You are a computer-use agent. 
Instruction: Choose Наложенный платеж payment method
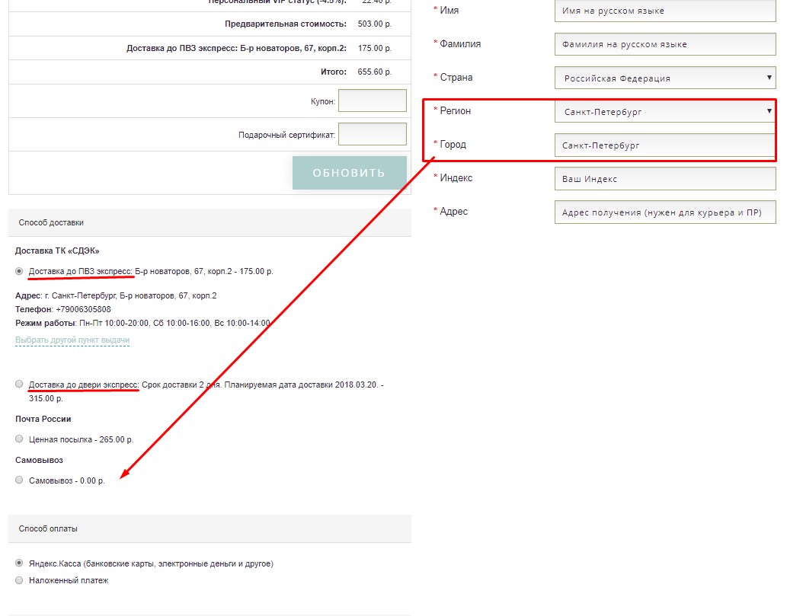click(19, 580)
